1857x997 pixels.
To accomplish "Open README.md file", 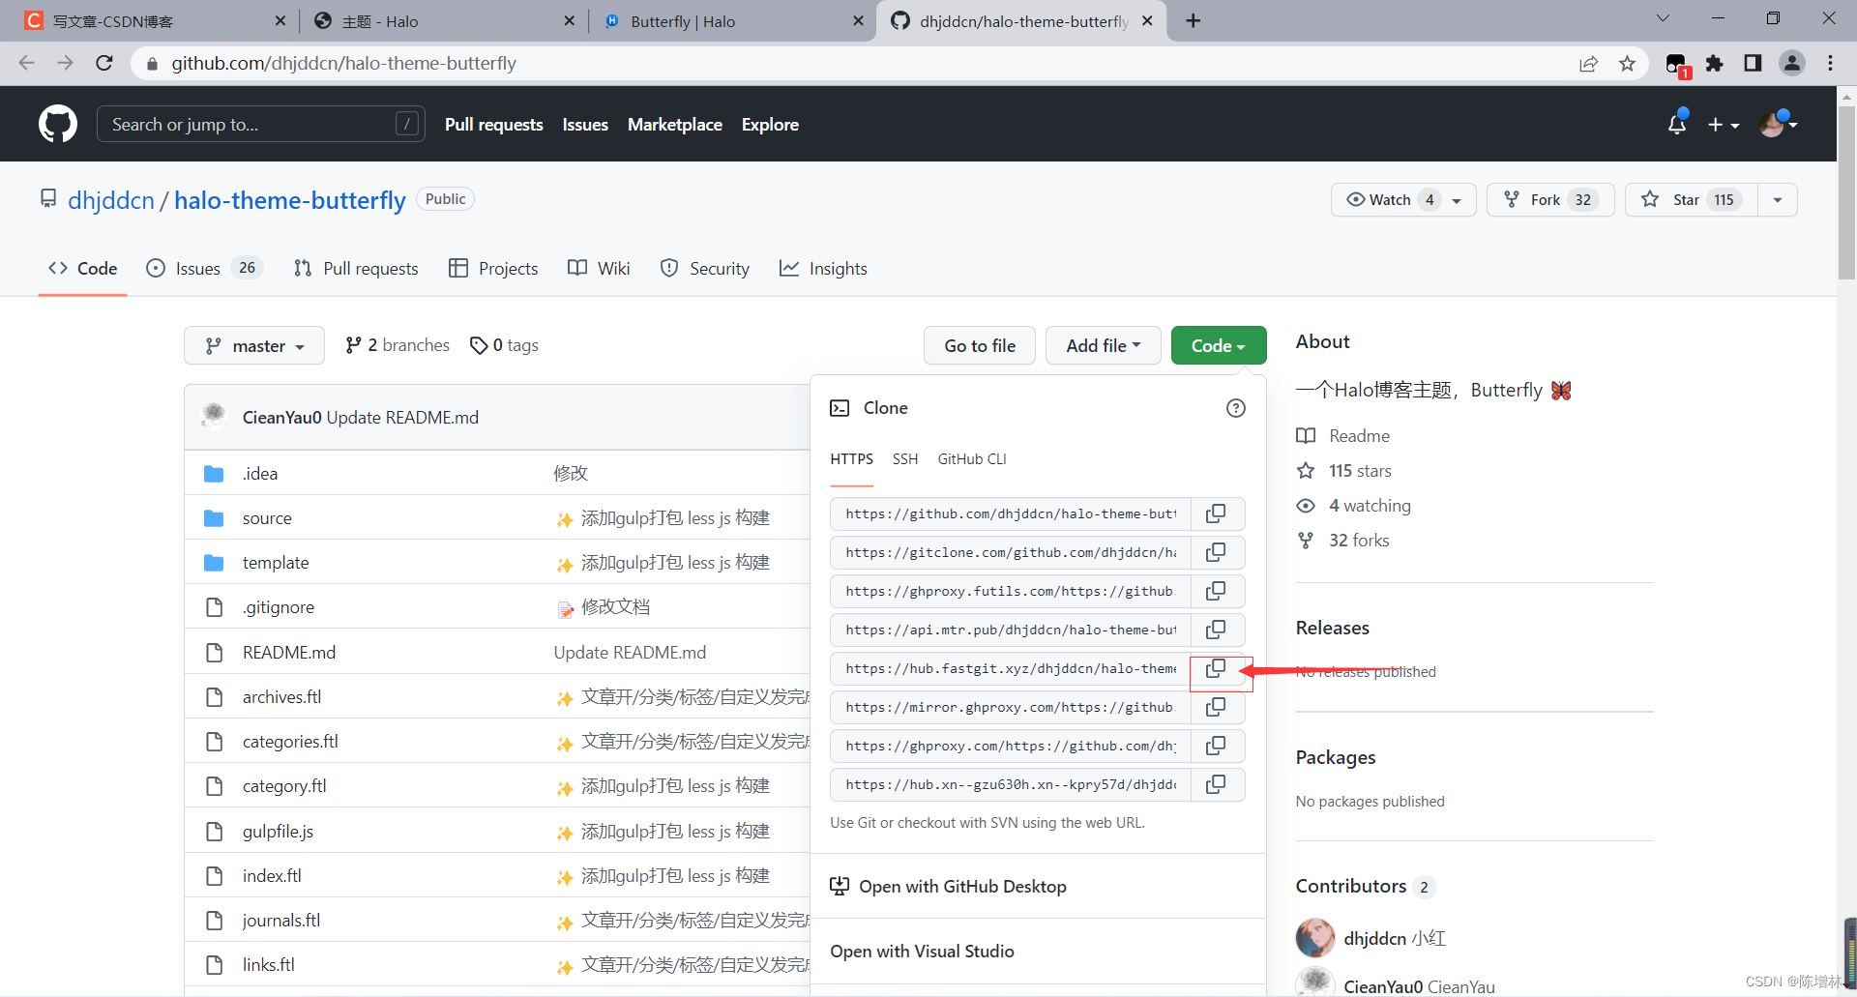I will pyautogui.click(x=289, y=653).
